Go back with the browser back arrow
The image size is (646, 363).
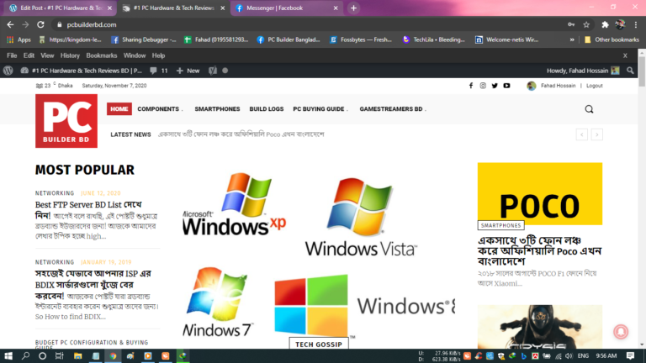[x=10, y=24]
